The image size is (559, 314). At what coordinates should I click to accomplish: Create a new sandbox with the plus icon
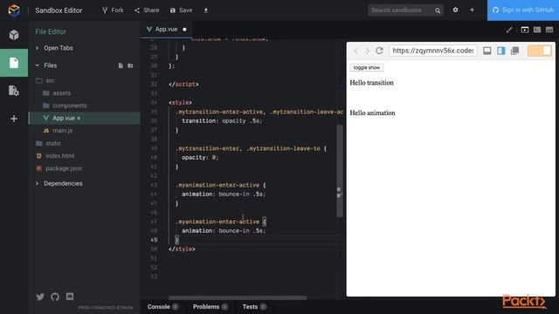[x=472, y=10]
